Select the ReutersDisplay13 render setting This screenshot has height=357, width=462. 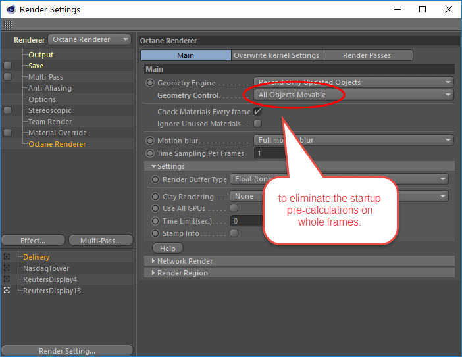pyautogui.click(x=52, y=291)
